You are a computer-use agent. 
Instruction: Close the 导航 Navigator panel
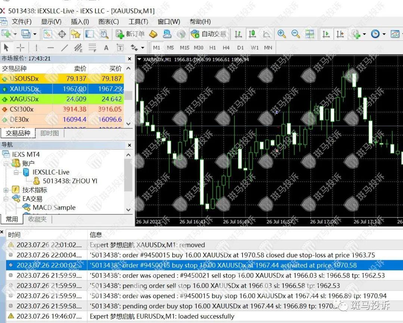click(x=129, y=145)
